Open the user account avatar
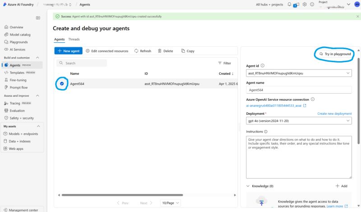Screen dimensions: 361x212 coord(357,5)
